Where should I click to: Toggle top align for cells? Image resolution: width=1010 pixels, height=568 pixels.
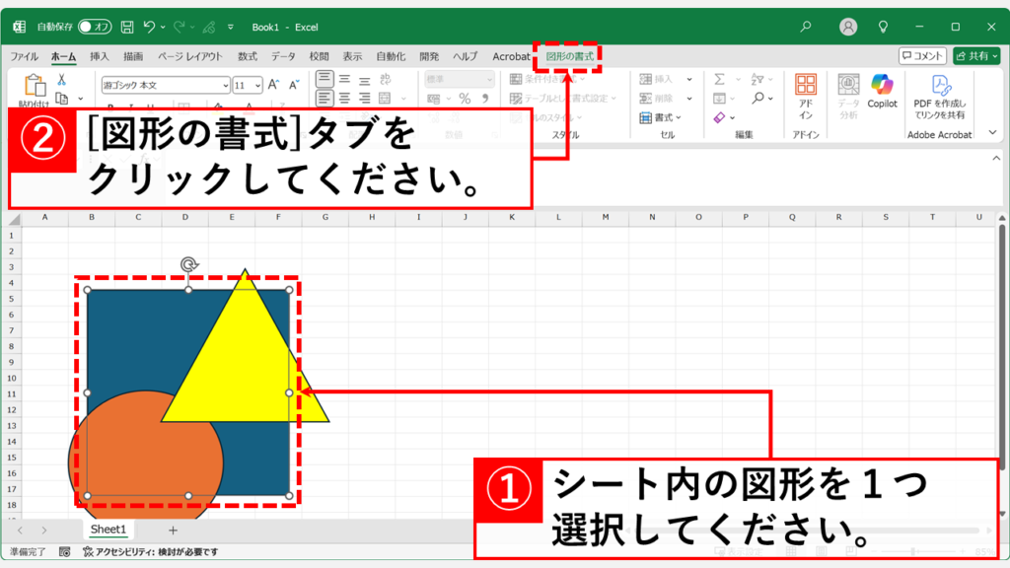point(325,79)
